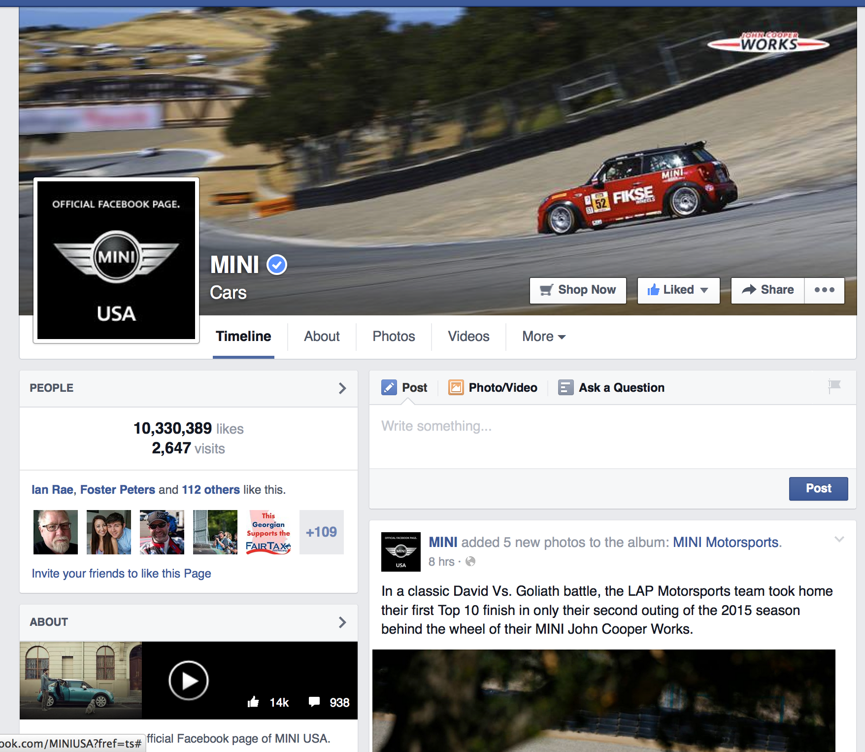This screenshot has height=752, width=865.
Task: Click the couple photo thumbnail
Action: [109, 532]
